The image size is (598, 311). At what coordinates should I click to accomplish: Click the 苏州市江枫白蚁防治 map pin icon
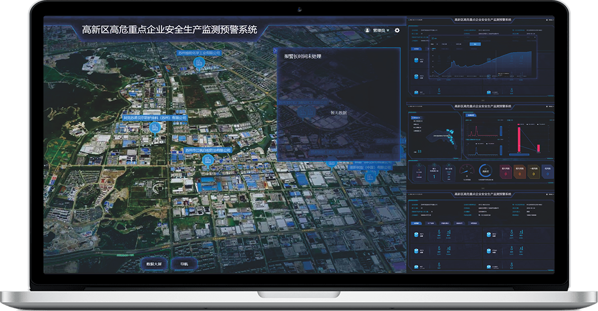click(207, 161)
